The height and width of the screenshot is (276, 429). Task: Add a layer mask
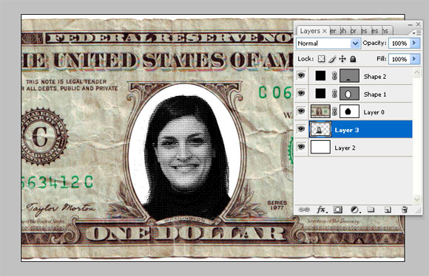338,210
